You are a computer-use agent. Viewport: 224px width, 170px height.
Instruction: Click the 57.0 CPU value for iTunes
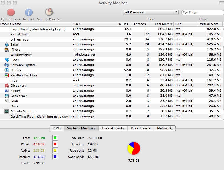(x=128, y=70)
